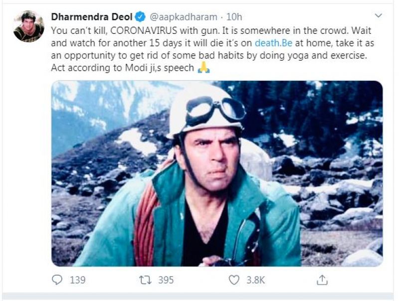Expand the tweet options chevron

pyautogui.click(x=378, y=16)
